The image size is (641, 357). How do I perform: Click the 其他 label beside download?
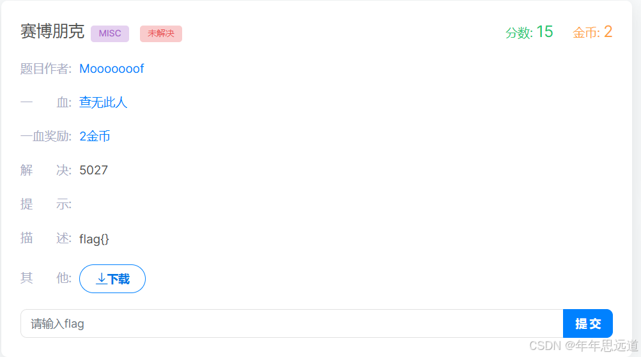pyautogui.click(x=46, y=278)
